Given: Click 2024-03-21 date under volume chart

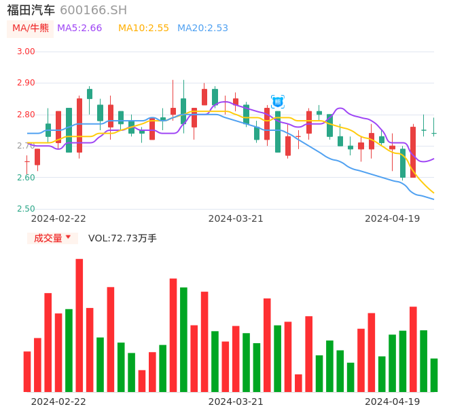Looking at the screenshot, I should pos(236,402).
